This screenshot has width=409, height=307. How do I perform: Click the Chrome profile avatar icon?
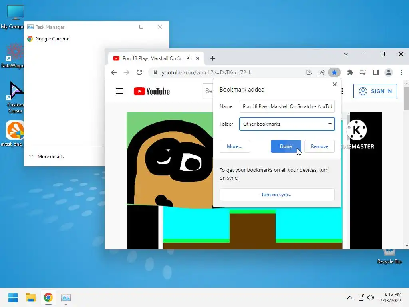click(388, 72)
